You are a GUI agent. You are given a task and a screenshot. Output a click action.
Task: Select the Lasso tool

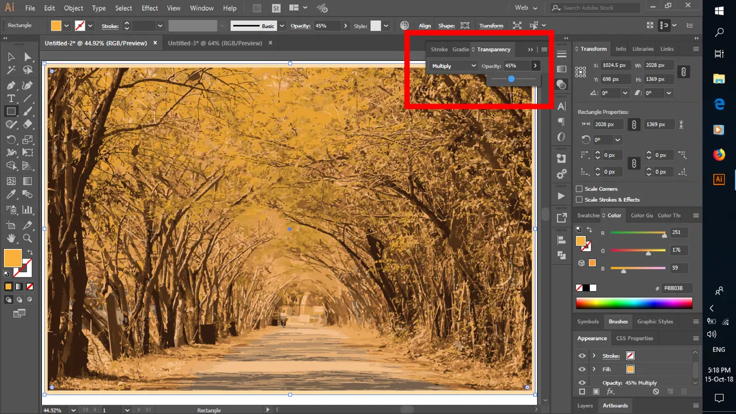[28, 70]
